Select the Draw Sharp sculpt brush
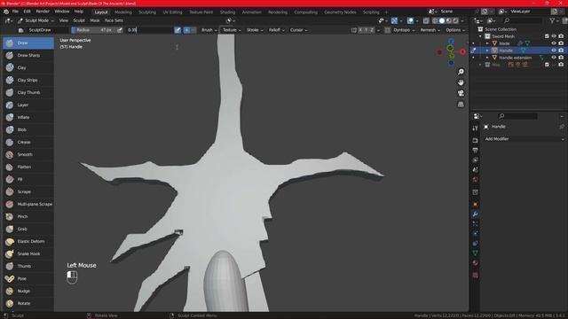Viewport: 568px width, 319px height. pos(28,55)
